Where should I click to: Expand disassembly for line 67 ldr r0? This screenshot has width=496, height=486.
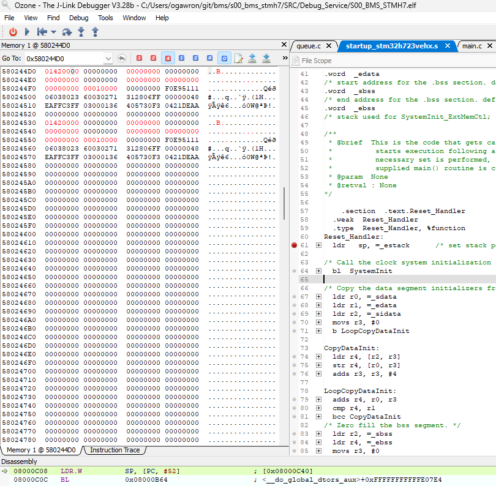pos(318,297)
